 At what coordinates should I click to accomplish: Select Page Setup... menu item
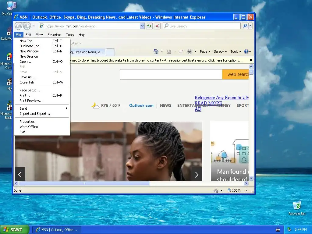point(42,90)
